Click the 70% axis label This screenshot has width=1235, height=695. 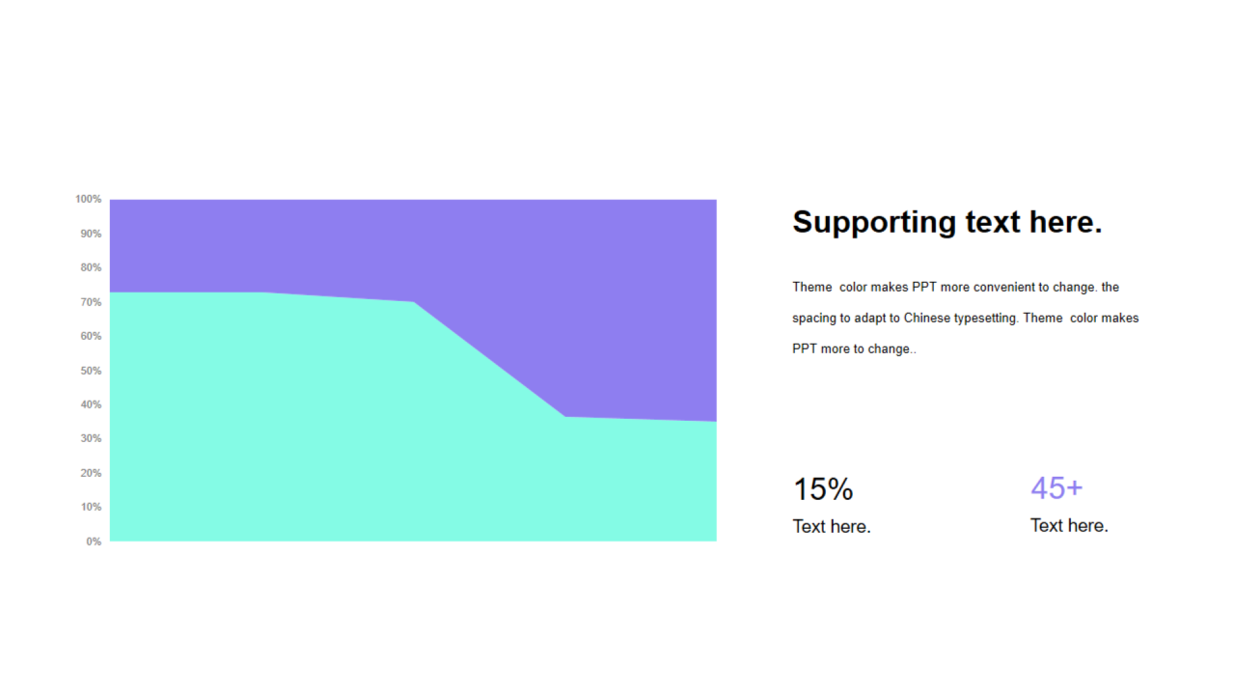92,302
